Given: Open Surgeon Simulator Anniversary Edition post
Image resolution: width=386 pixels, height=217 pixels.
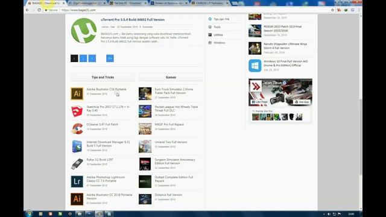Looking at the screenshot, I should pyautogui.click(x=175, y=162).
